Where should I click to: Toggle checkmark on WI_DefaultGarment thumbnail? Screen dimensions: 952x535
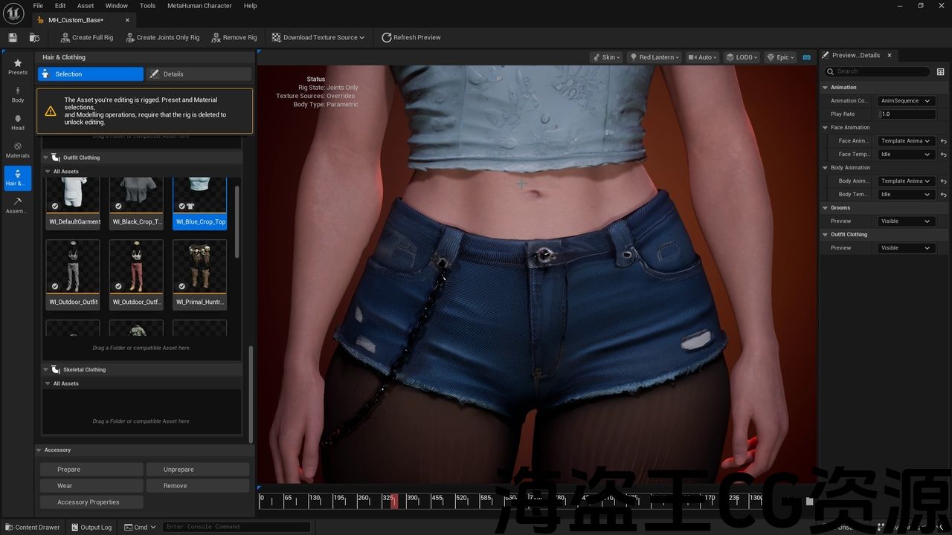pos(55,207)
